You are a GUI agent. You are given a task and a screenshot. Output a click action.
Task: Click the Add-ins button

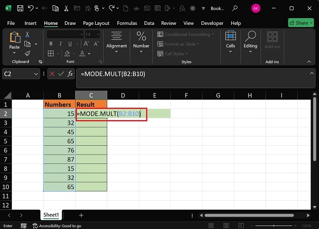272,40
